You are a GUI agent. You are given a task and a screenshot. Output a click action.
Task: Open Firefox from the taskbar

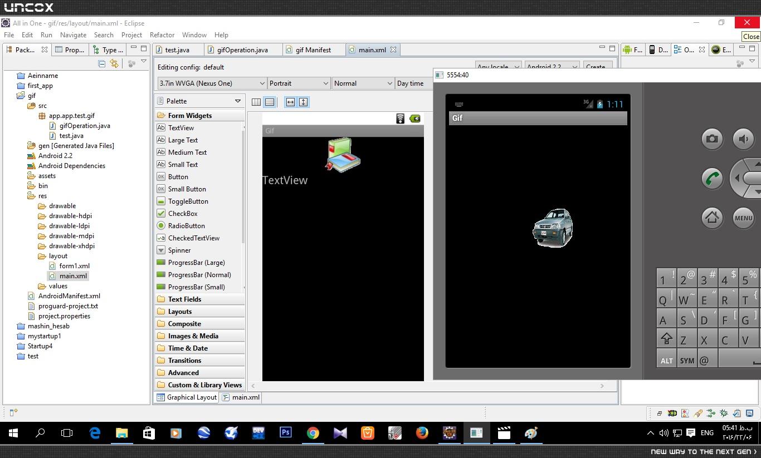click(x=422, y=433)
